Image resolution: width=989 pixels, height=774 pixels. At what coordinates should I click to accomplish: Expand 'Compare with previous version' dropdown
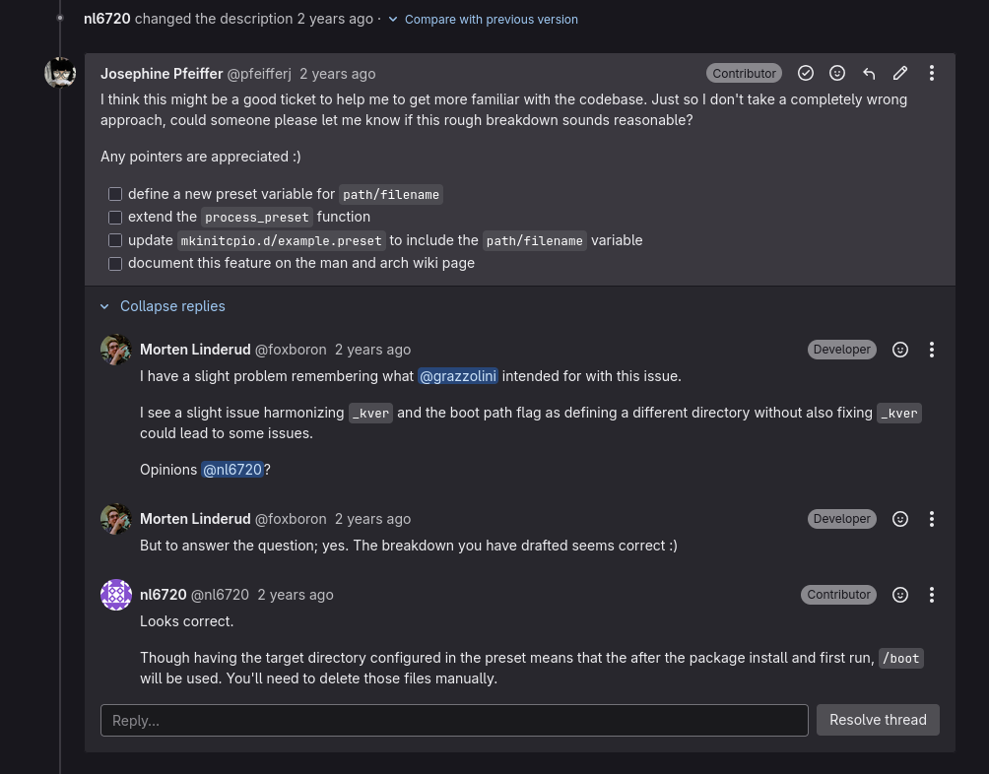pyautogui.click(x=483, y=19)
